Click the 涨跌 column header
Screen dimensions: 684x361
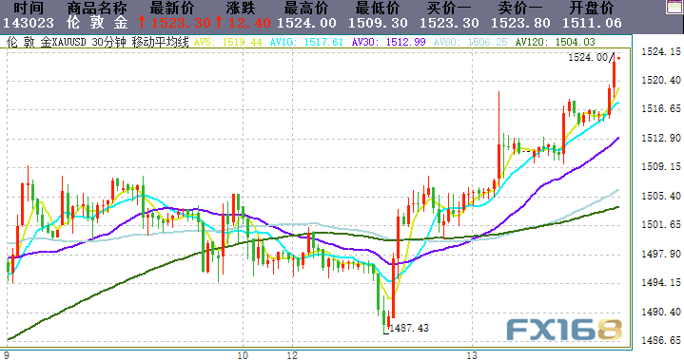tap(241, 8)
